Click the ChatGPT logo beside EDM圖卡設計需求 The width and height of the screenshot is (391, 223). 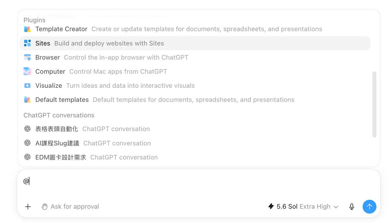(x=27, y=157)
